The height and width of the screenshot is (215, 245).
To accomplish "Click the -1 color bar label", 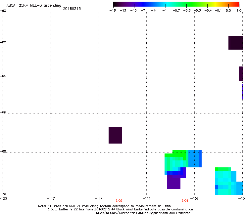I will (x=164, y=11).
